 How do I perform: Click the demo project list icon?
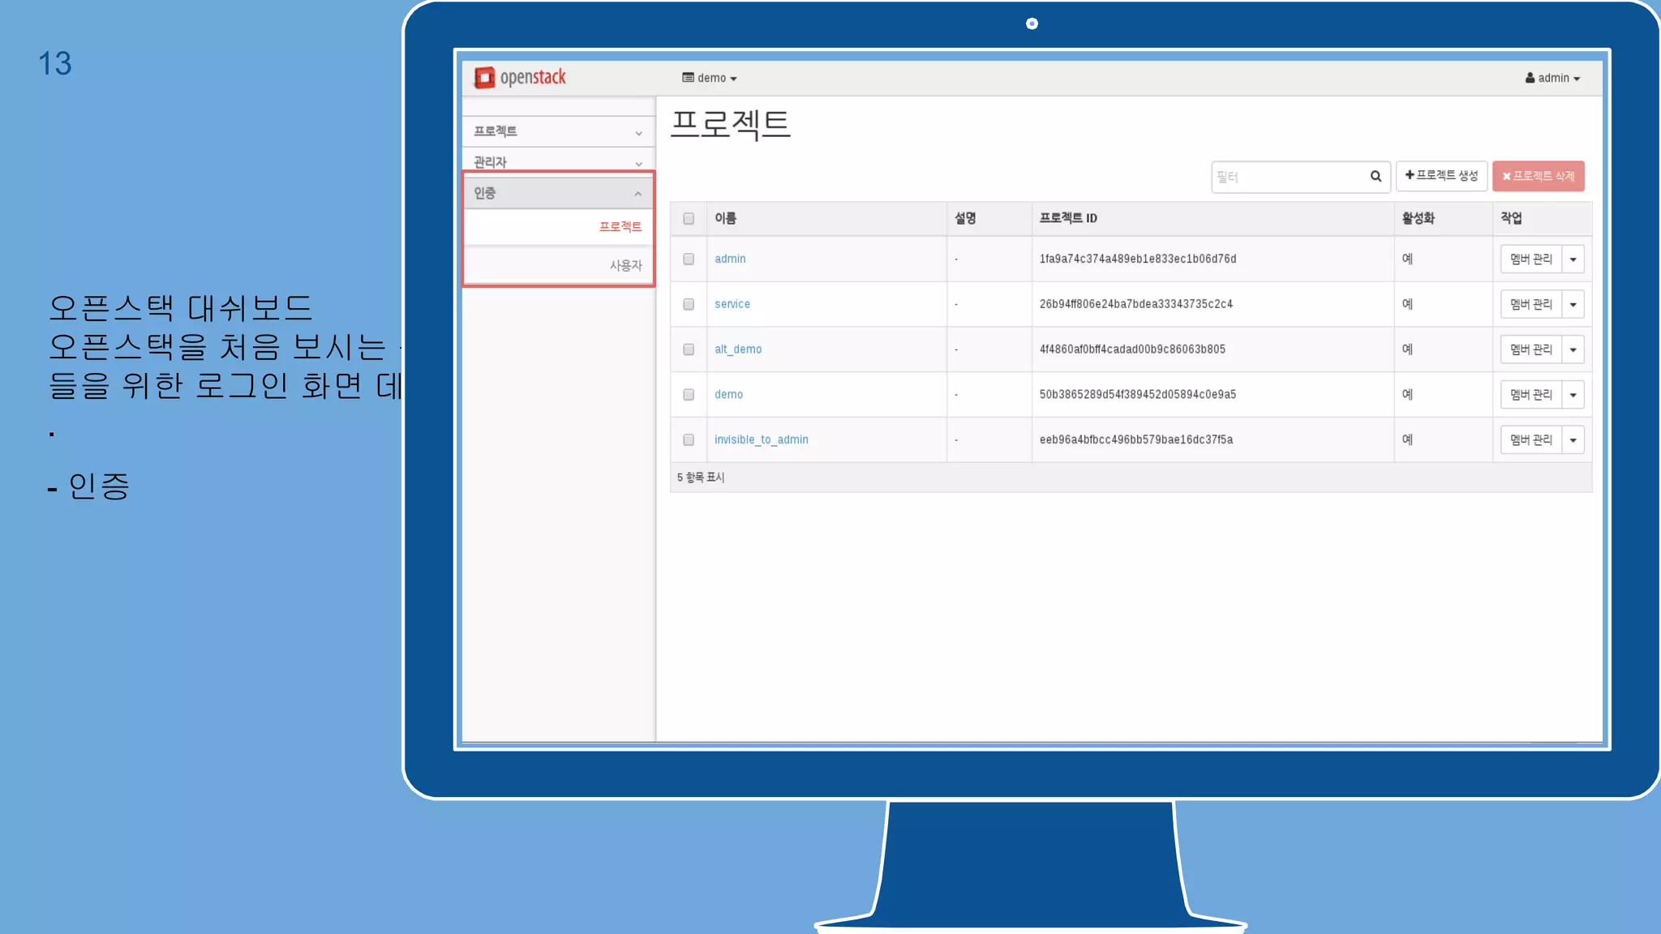(x=688, y=78)
